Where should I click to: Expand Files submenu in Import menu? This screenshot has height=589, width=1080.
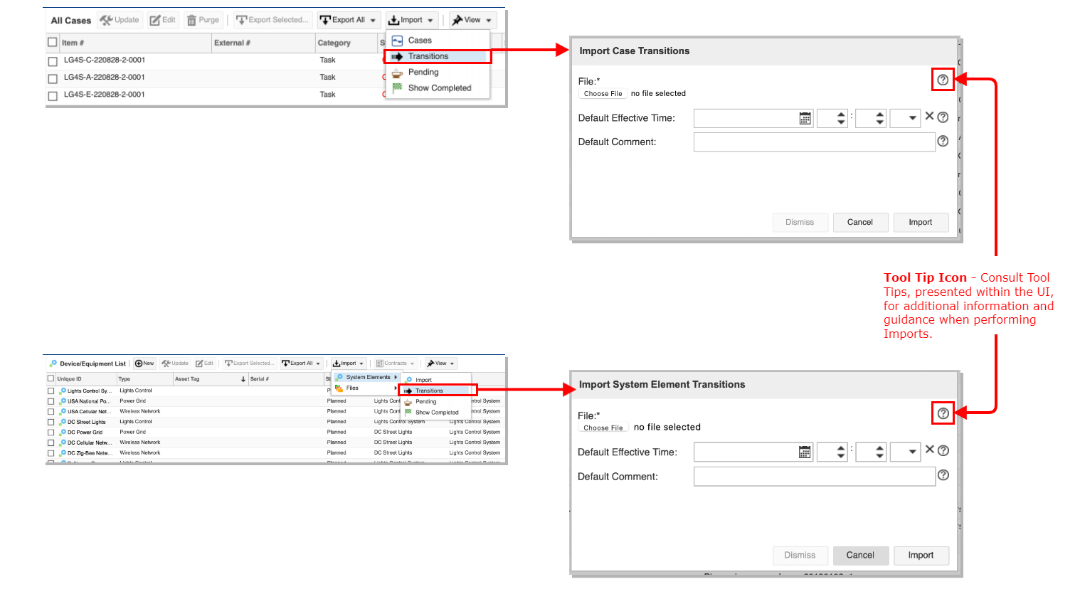click(366, 388)
